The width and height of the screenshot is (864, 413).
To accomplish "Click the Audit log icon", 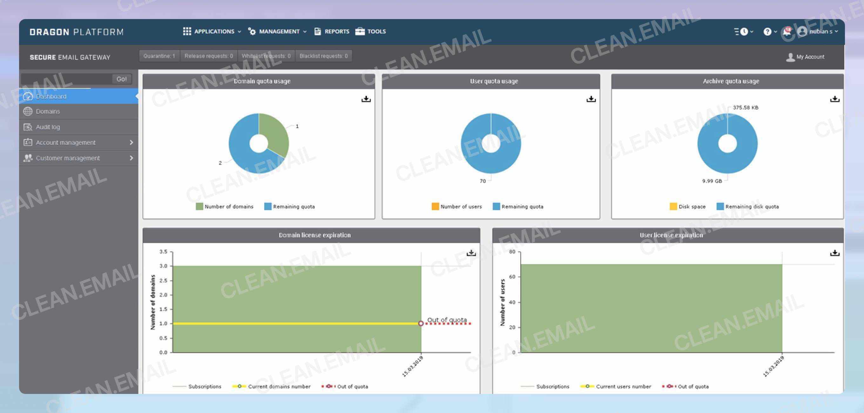I will point(28,127).
